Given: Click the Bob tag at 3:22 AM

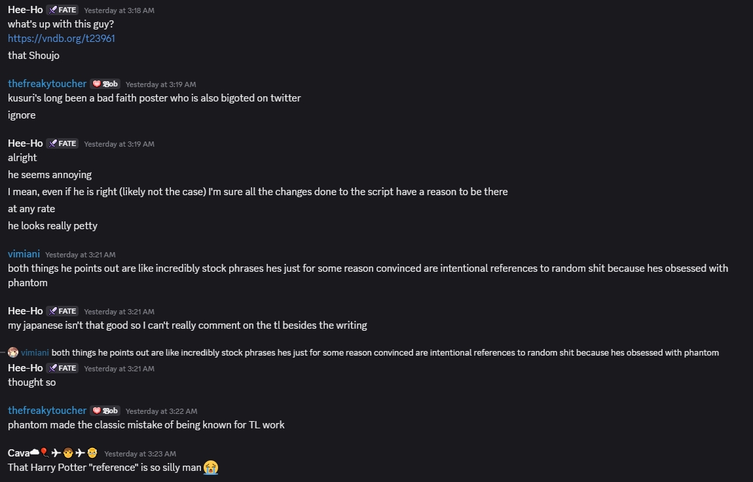Looking at the screenshot, I should (x=105, y=411).
